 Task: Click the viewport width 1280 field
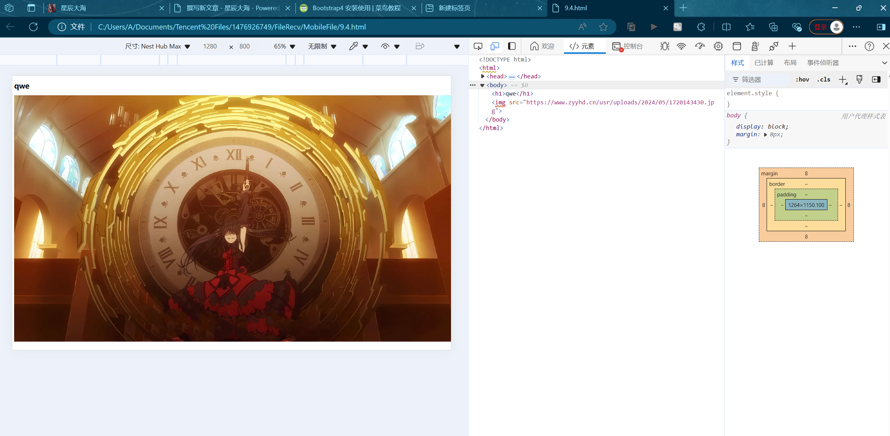point(210,46)
